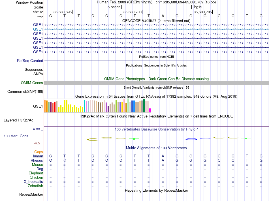
Task: Select the Elephant alignment row label
Action: click(36, 173)
